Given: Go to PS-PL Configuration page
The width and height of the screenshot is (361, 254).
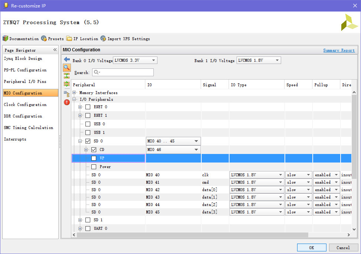Looking at the screenshot, I should tap(25, 70).
